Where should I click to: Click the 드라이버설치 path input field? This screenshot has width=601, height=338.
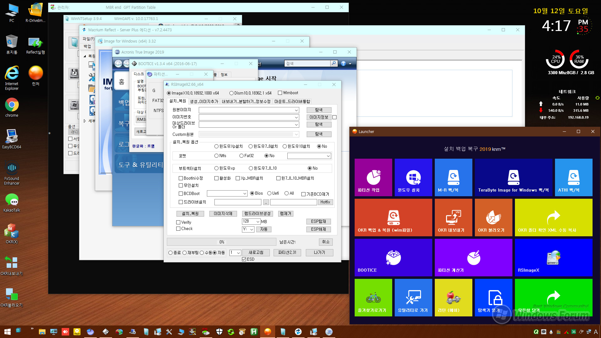point(238,202)
